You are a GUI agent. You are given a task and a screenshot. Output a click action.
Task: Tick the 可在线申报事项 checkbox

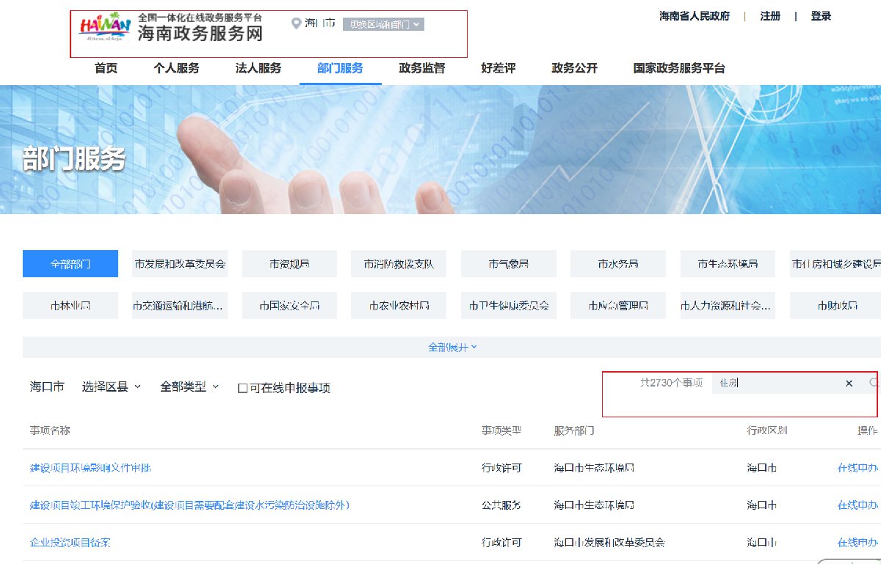point(242,388)
